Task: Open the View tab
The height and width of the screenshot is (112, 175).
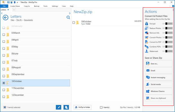Action: pyautogui.click(x=64, y=6)
